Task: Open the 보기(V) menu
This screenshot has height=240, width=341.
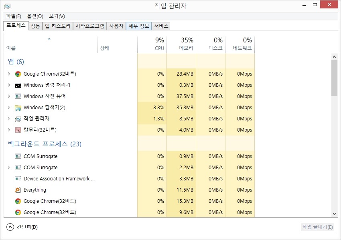Action: click(x=57, y=16)
